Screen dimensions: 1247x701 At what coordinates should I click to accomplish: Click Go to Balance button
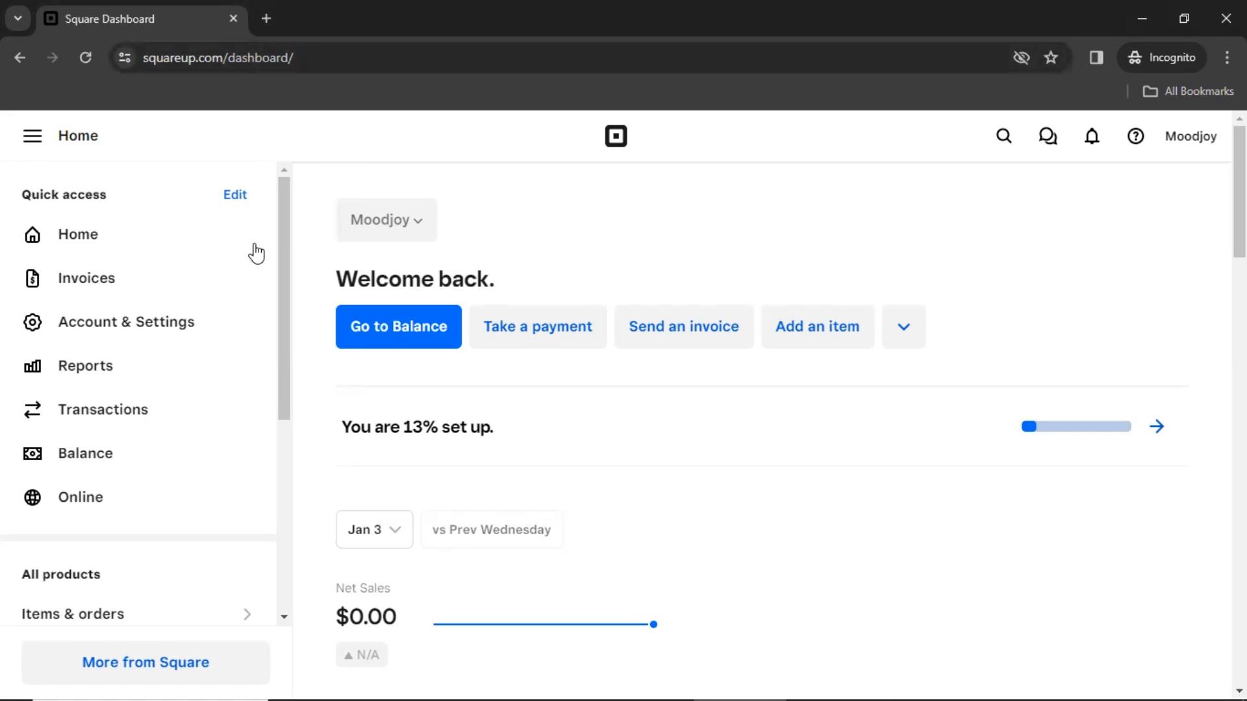tap(399, 326)
